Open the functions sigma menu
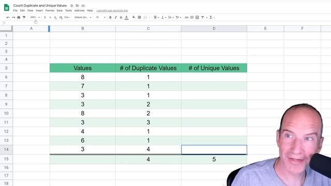 click(x=211, y=17)
